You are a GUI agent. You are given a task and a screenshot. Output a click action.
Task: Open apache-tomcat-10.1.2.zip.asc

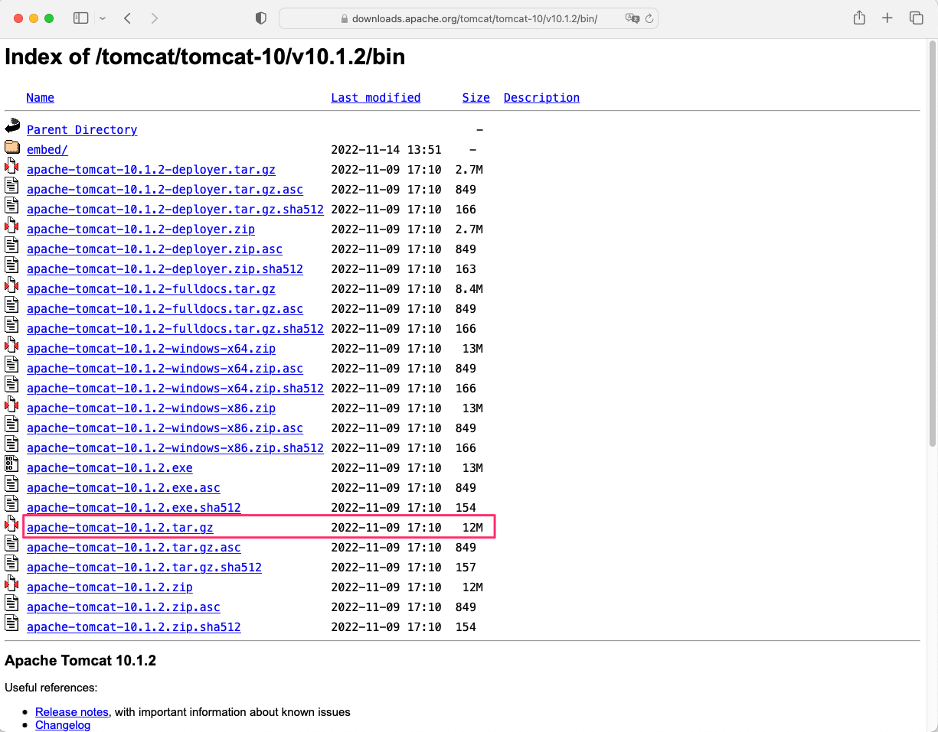coord(123,607)
